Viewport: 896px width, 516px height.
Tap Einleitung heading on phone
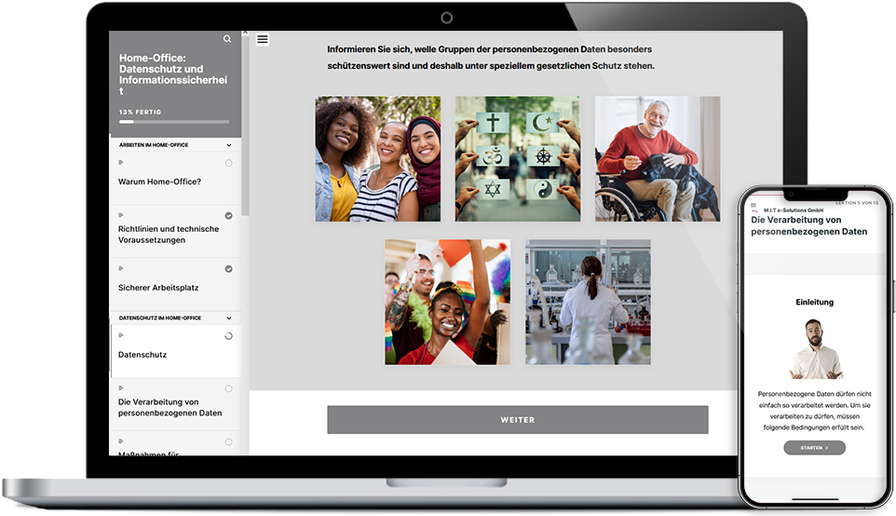coord(814,303)
